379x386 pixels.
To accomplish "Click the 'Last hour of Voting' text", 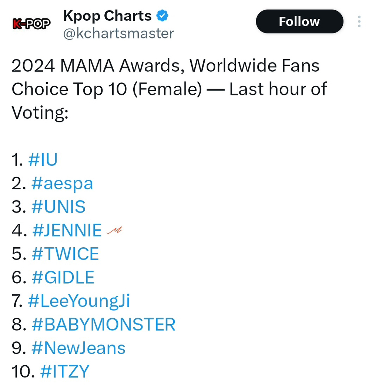I will [278, 89].
